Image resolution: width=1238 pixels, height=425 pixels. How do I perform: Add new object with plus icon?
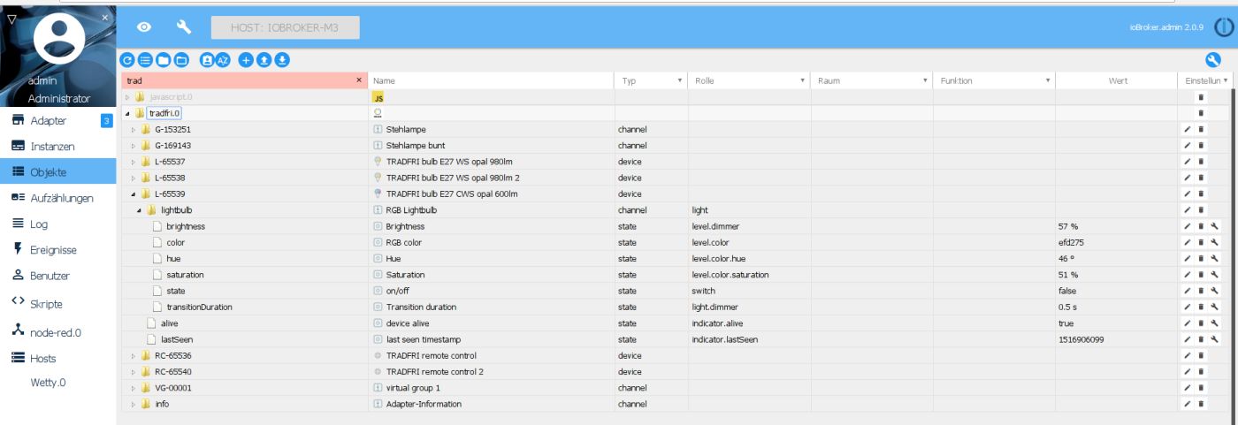click(x=247, y=60)
